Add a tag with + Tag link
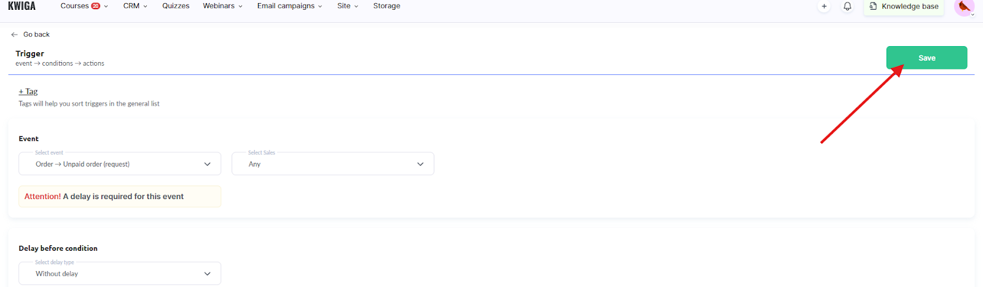Screen dimensions: 983x287 [x=28, y=92]
